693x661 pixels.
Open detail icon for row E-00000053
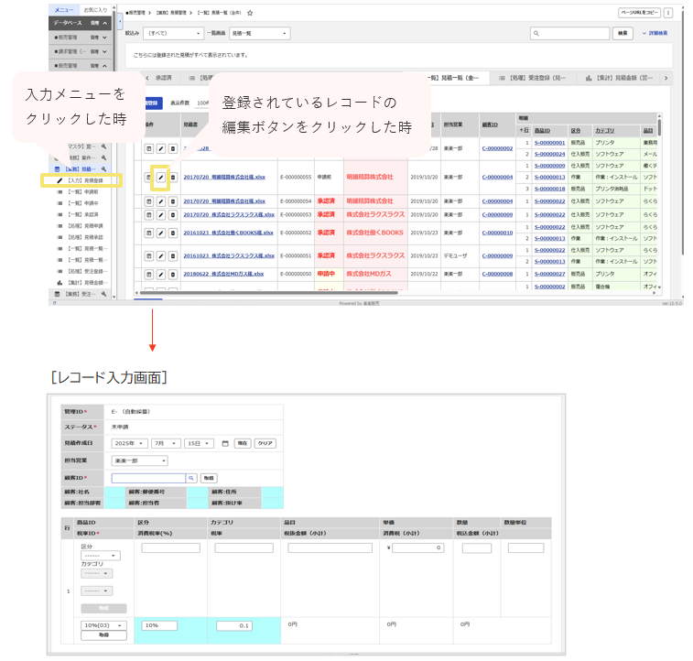click(x=149, y=215)
